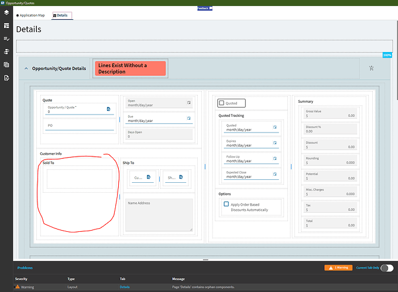
Task: Toggle the Current Tab Only switch
Action: [x=387, y=267]
